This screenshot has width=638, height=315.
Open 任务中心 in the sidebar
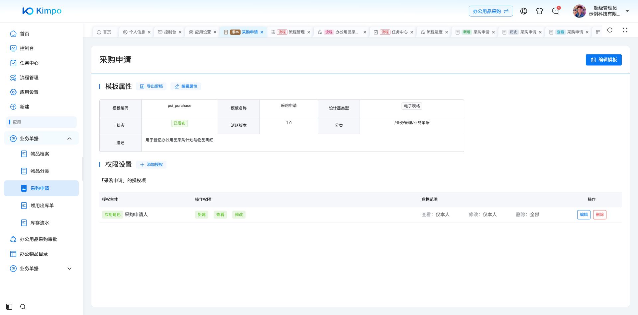(41, 63)
